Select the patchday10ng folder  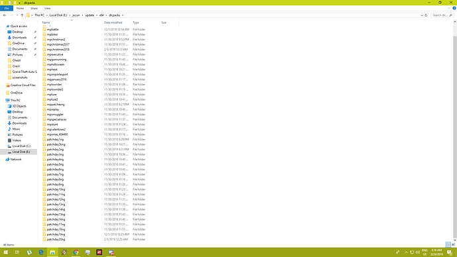click(56, 189)
